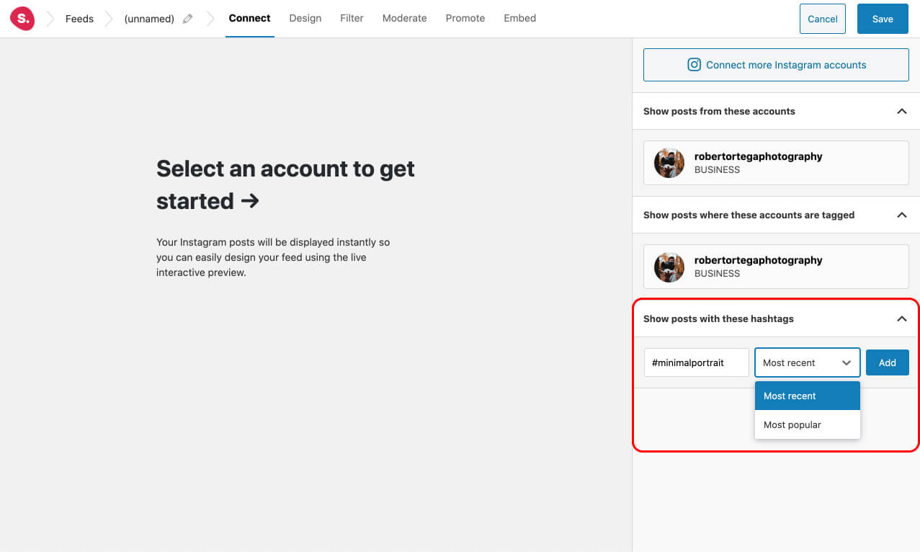Viewport: 920px width, 552px height.
Task: Choose Most popular from dropdown list
Action: click(808, 424)
